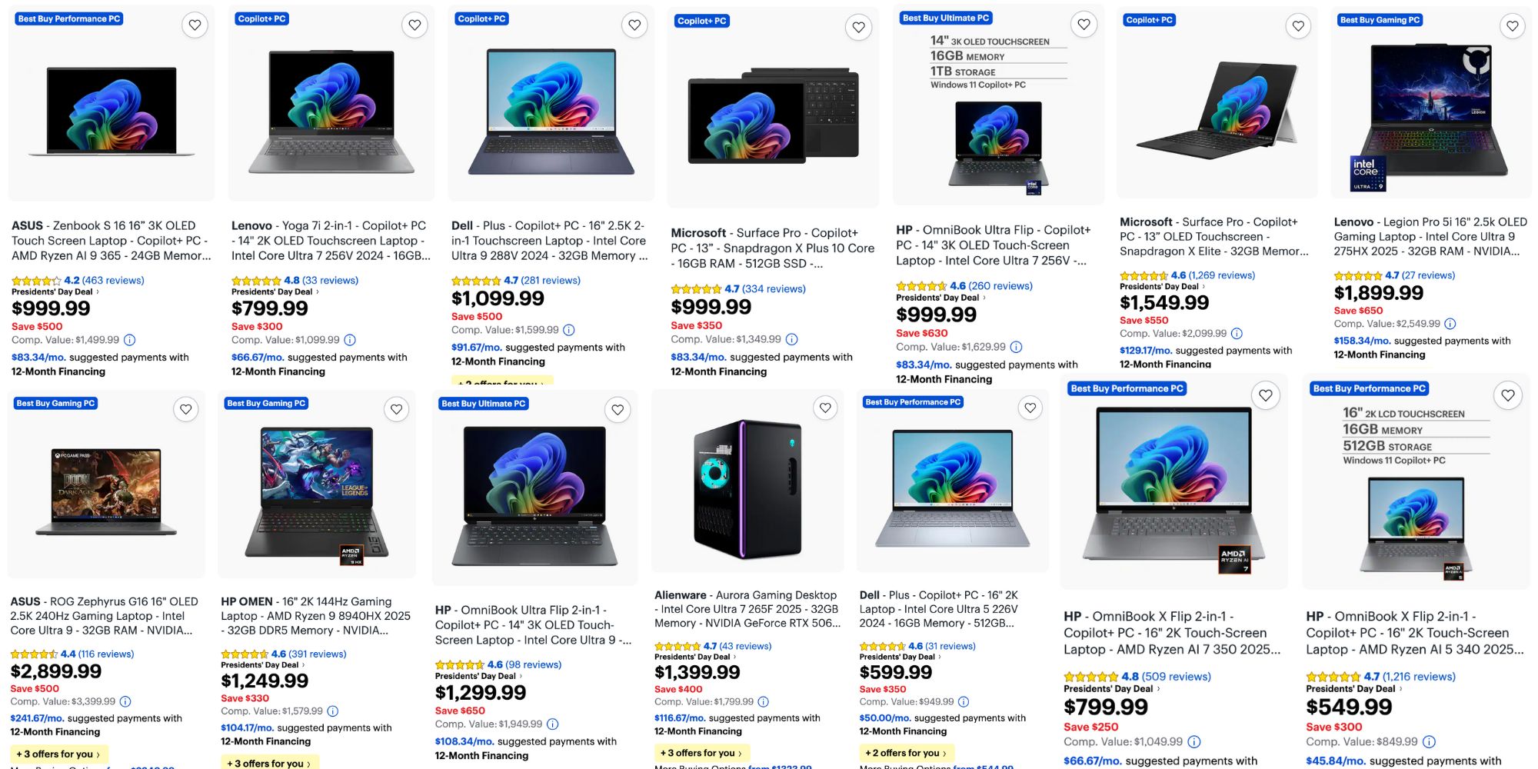Click the "Copilot+ PC" badge on the Surface Pro

pos(701,21)
